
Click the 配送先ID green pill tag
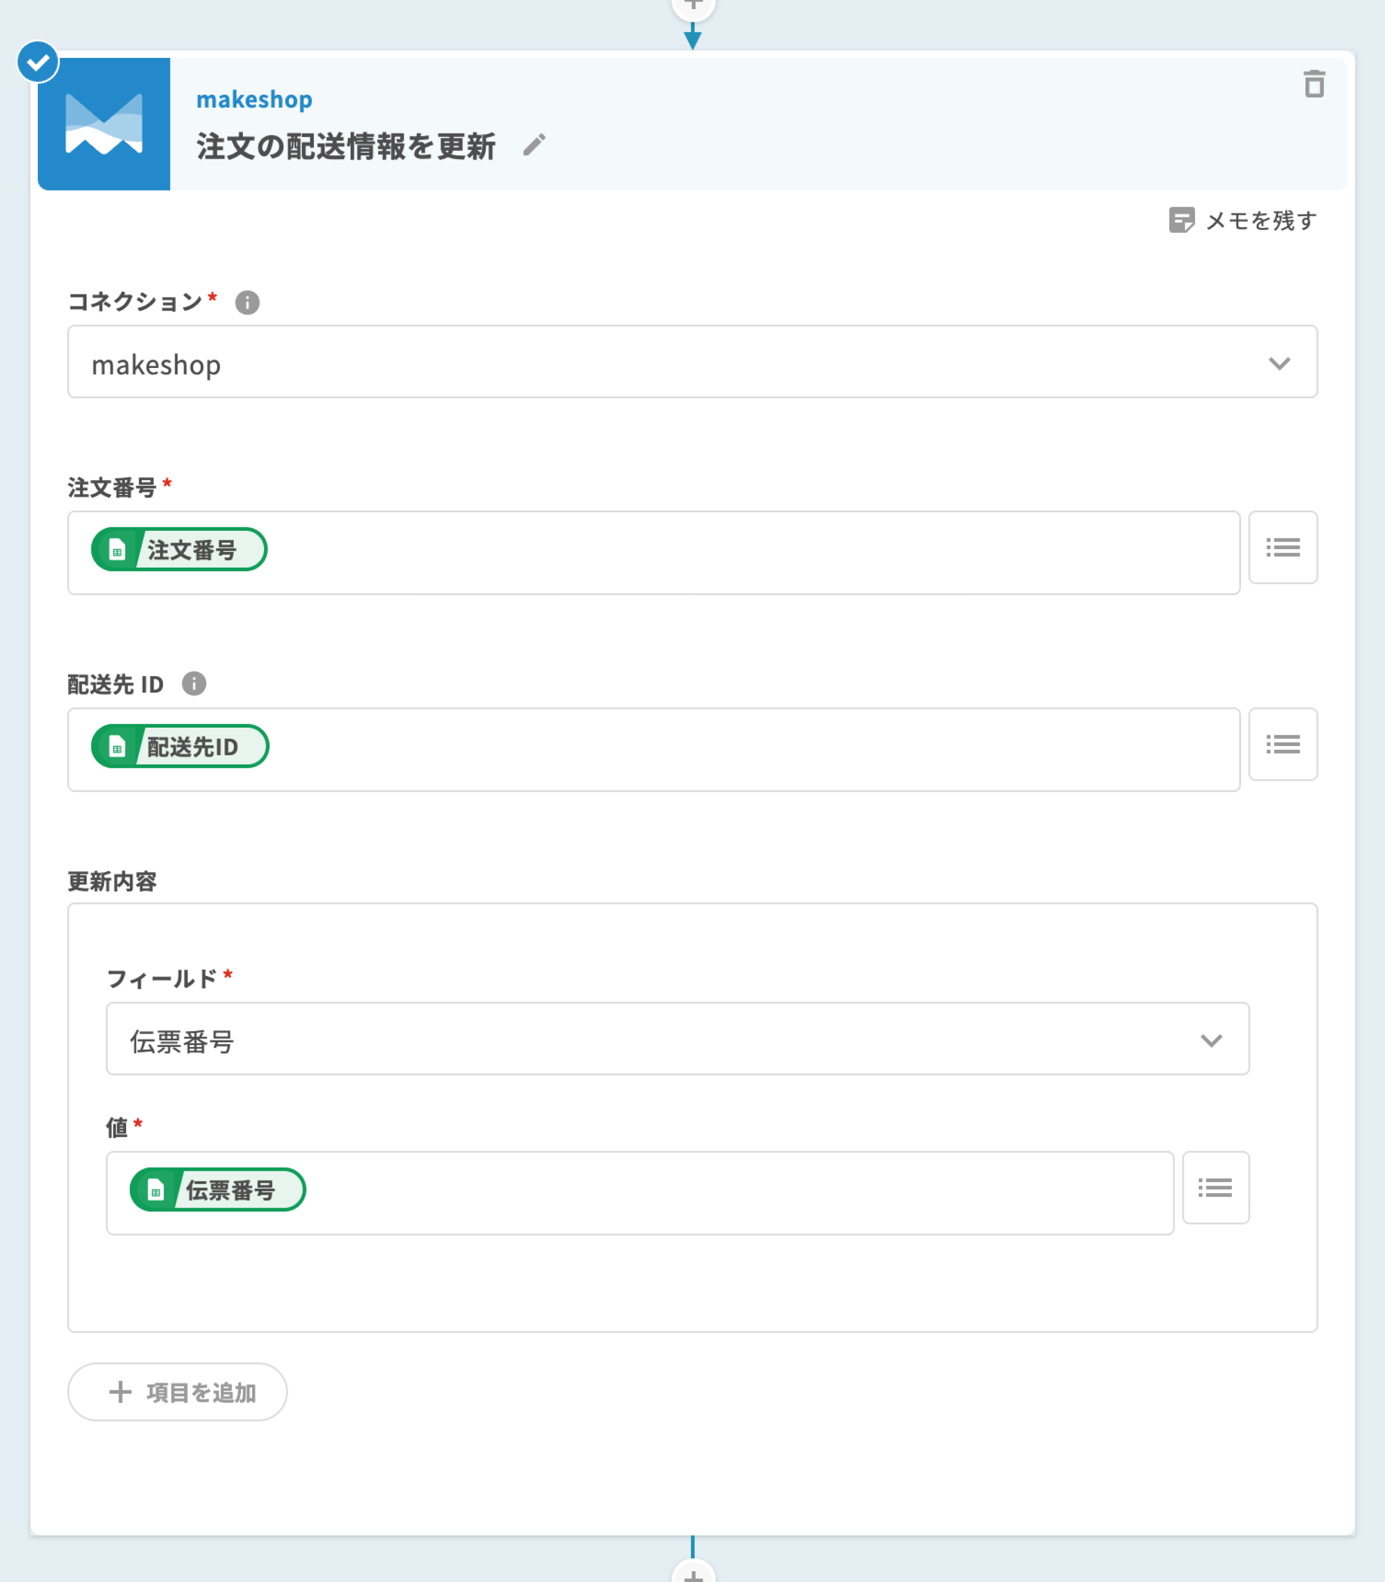pos(180,747)
